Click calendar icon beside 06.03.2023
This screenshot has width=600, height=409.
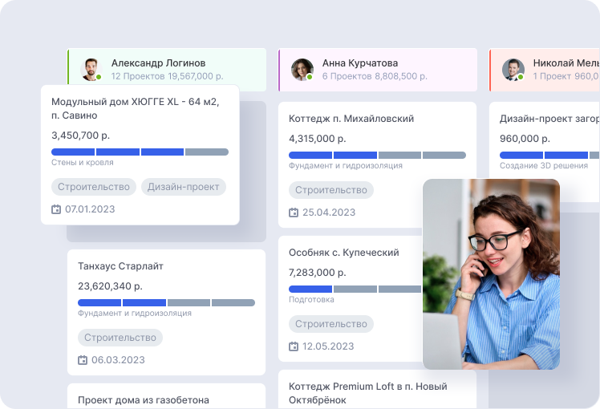83,360
